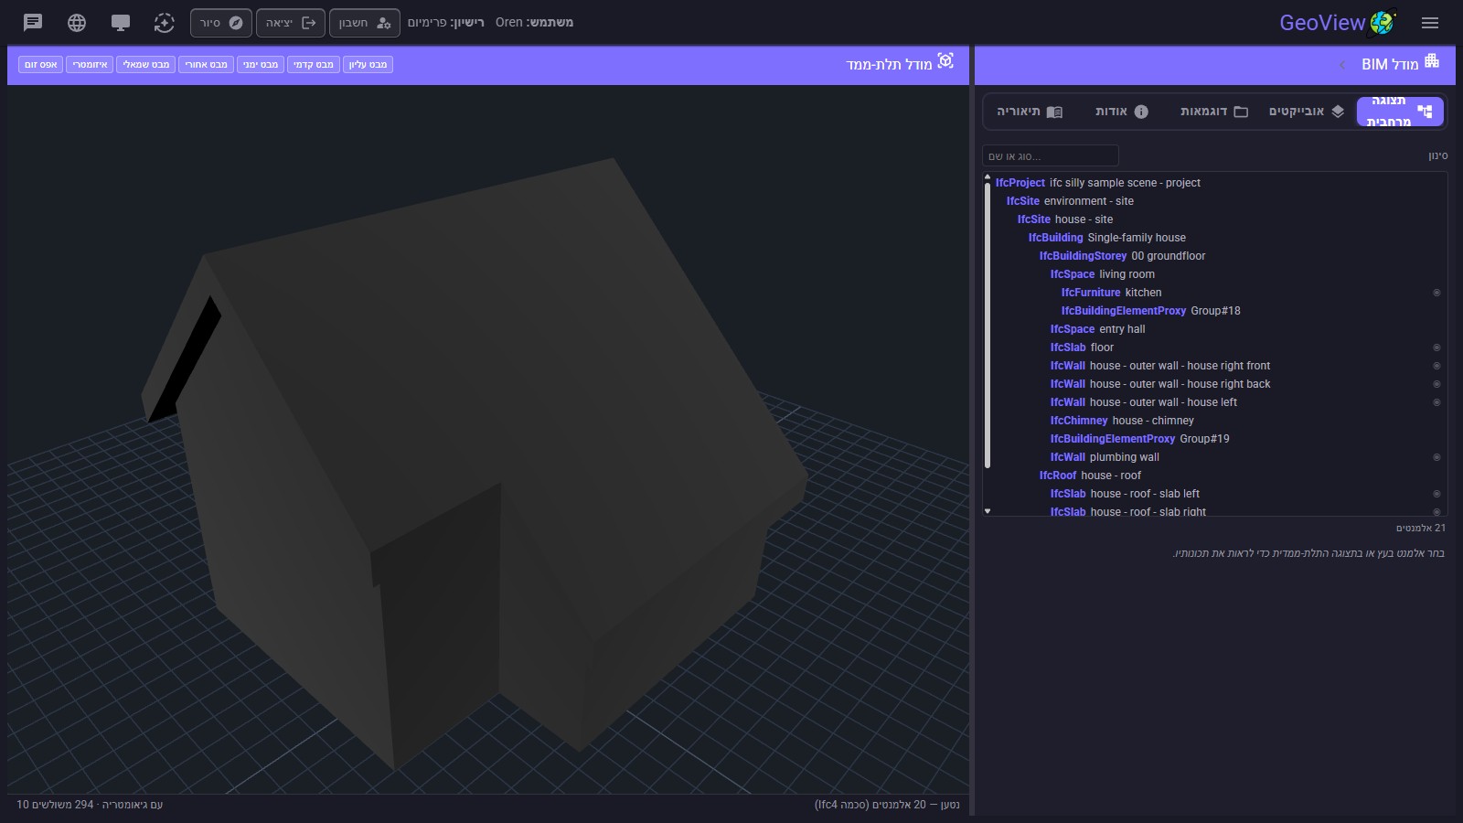Image resolution: width=1463 pixels, height=823 pixels.
Task: Toggle visibility dot of plumbing wall
Action: 1436,457
